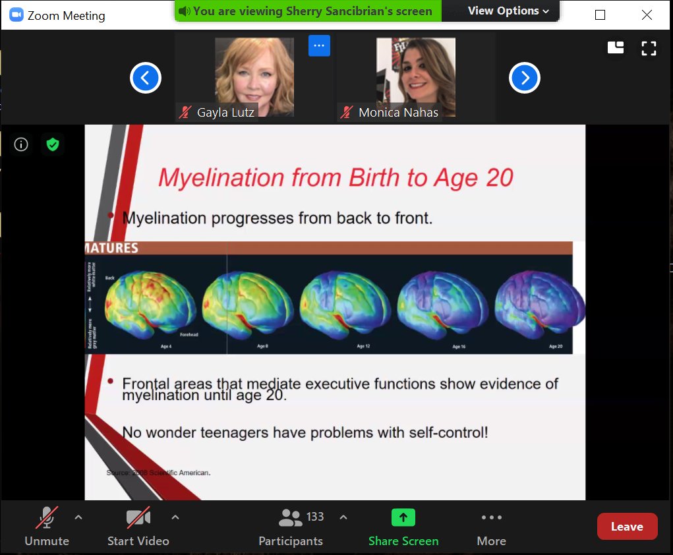Click the green encryption shield icon
Viewport: 673px width, 555px height.
point(53,144)
